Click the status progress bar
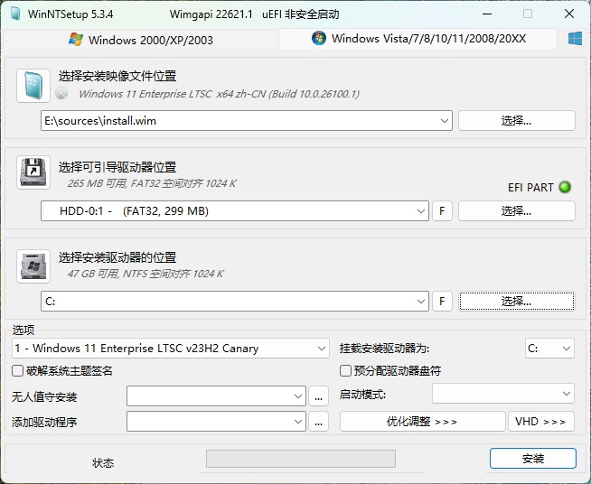Viewport: 591px width, 484px height. pos(301,459)
